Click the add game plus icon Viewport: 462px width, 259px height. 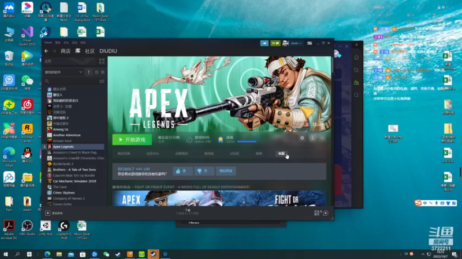coord(48,213)
